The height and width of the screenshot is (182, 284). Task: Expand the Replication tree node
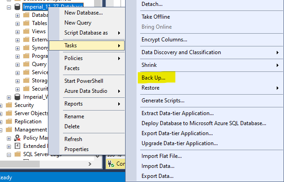pos(1,121)
